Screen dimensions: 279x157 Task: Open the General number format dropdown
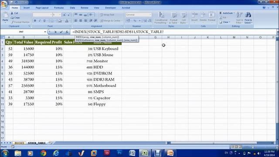point(150,15)
